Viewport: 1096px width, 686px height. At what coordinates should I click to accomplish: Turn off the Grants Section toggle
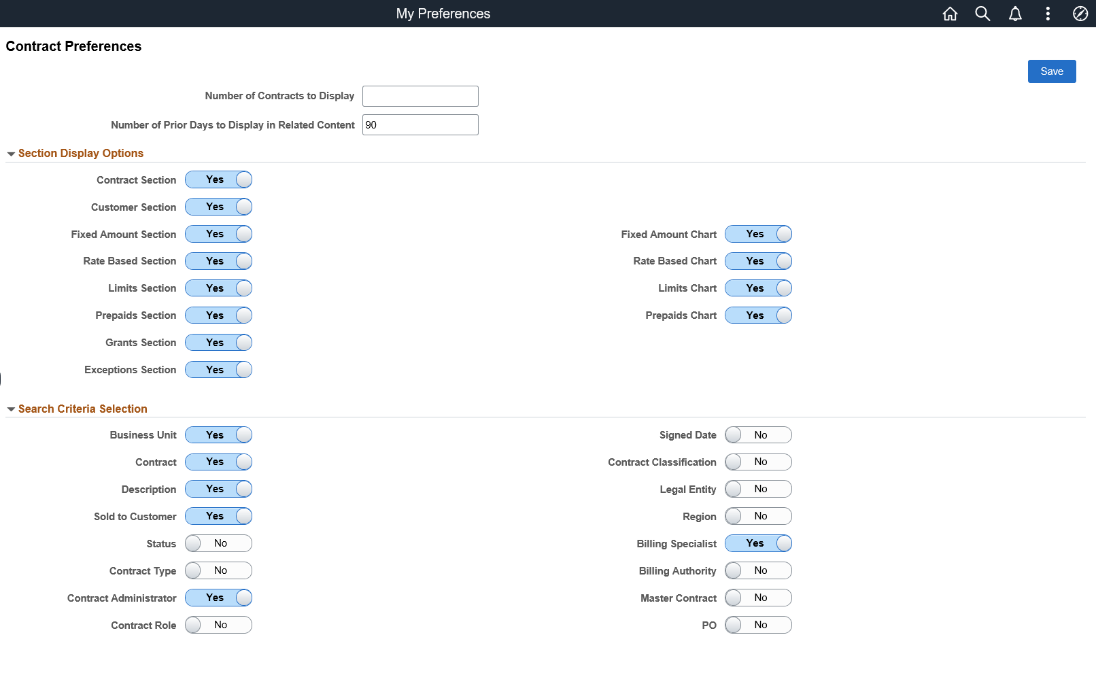tap(218, 343)
